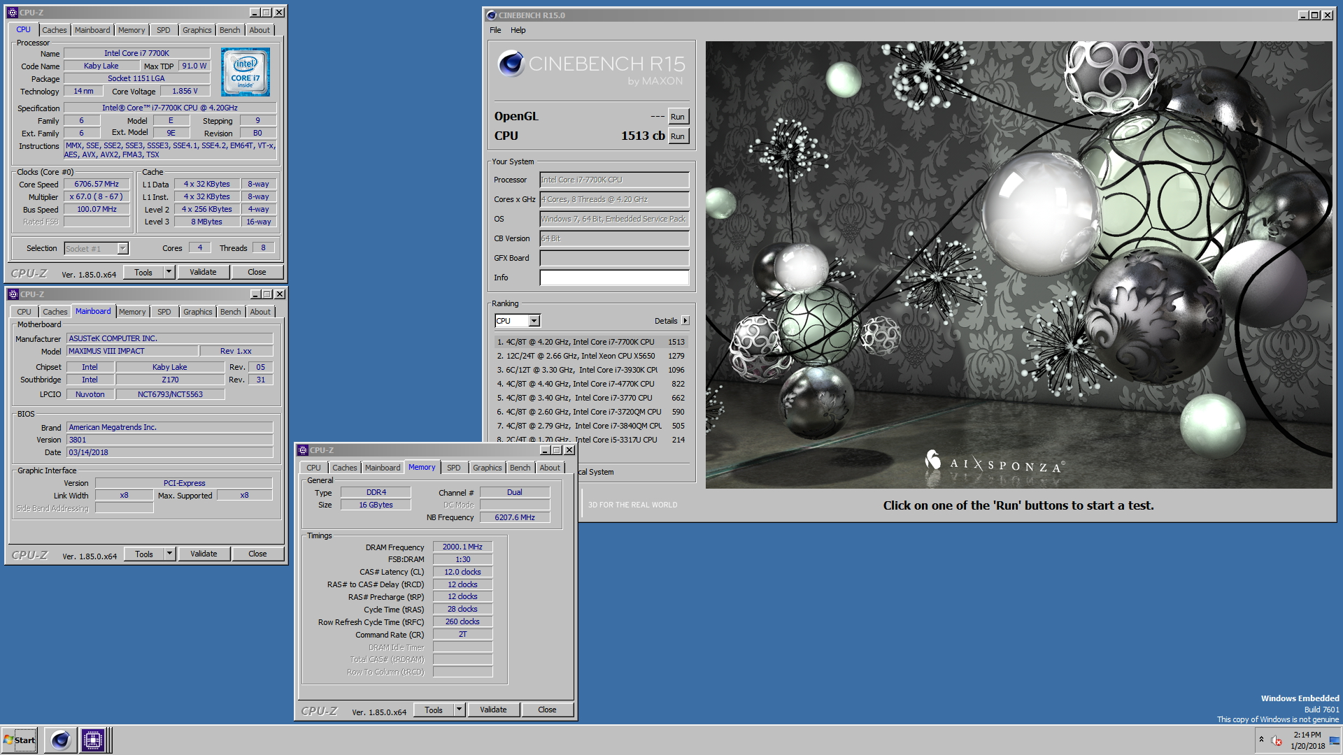Click the CPU-Z title bar icon of the CPU window
The image size is (1343, 755).
[12, 13]
